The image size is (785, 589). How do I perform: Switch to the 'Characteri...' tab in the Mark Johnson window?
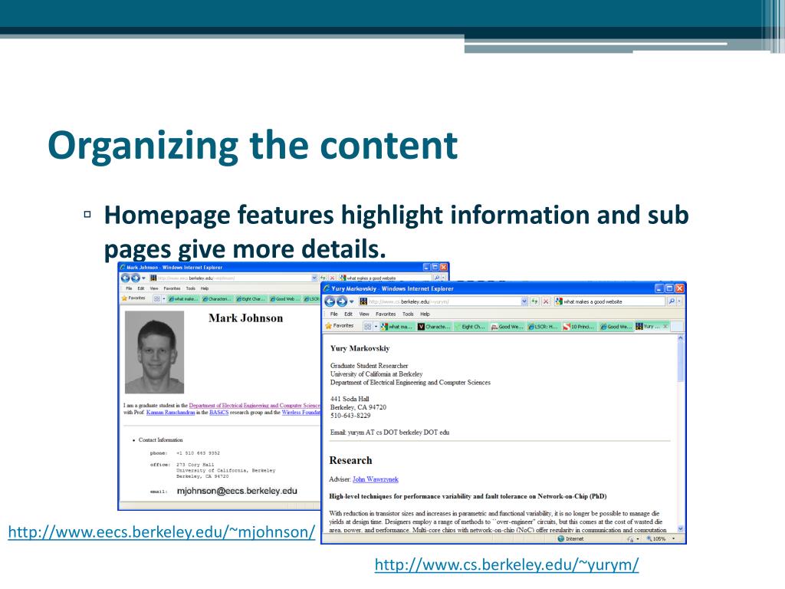tap(217, 298)
